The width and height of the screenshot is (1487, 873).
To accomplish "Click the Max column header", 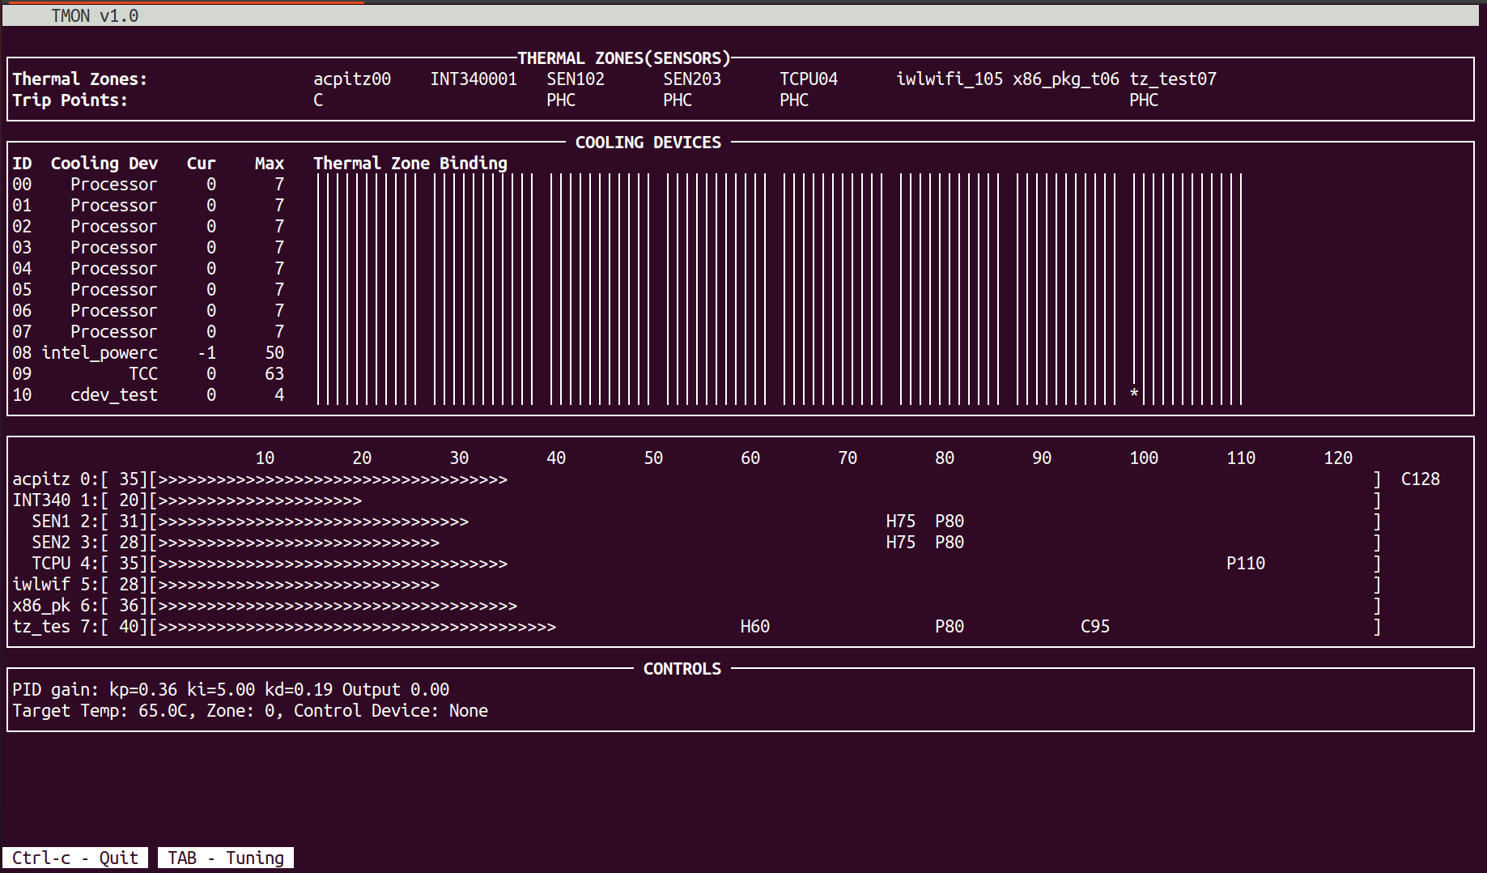I will (270, 164).
